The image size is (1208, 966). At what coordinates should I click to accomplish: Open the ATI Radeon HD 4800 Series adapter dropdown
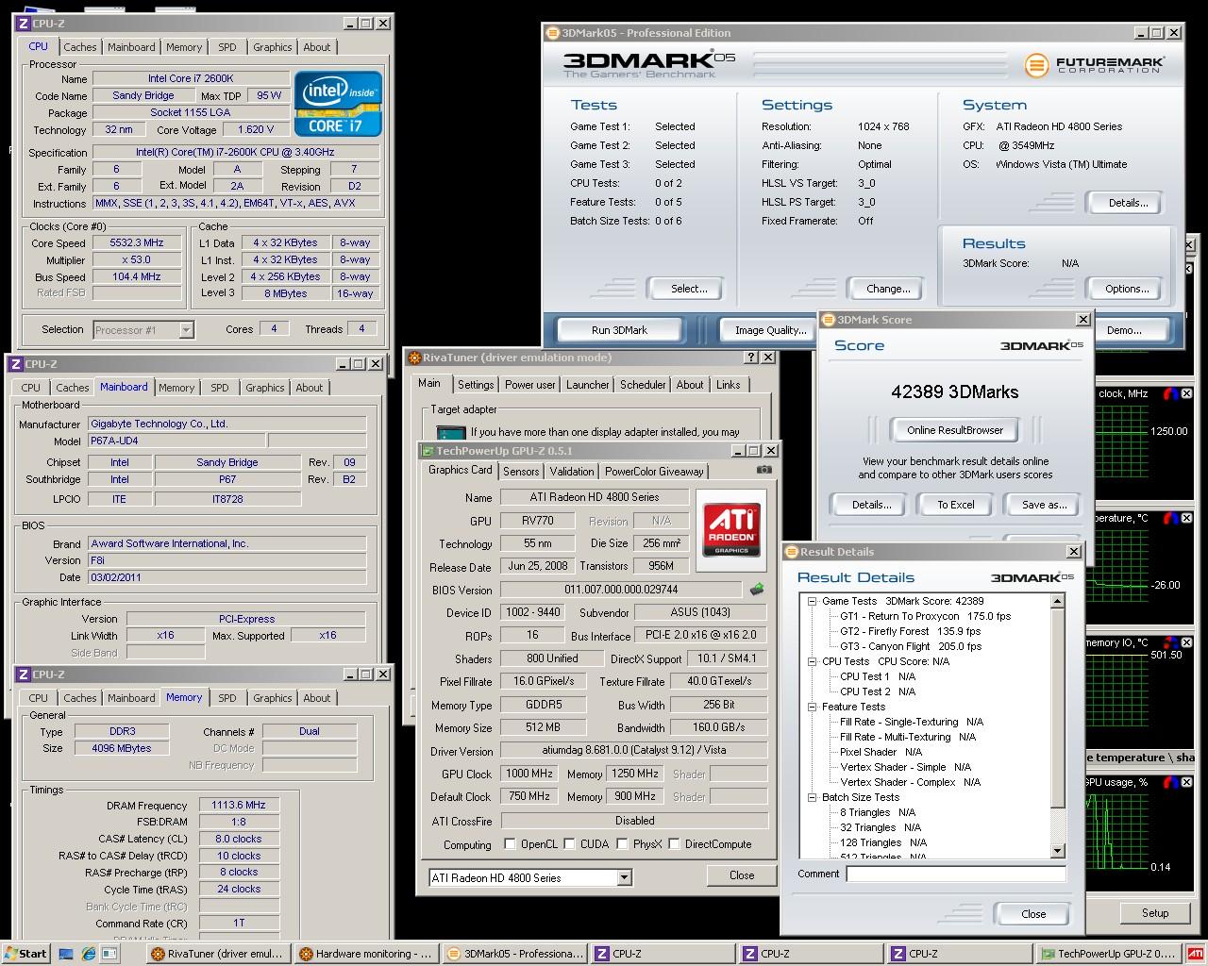point(624,877)
